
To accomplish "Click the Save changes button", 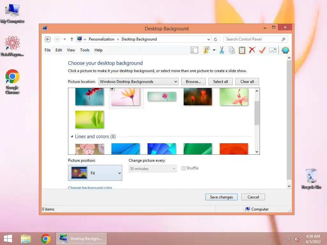I will pyautogui.click(x=221, y=197).
